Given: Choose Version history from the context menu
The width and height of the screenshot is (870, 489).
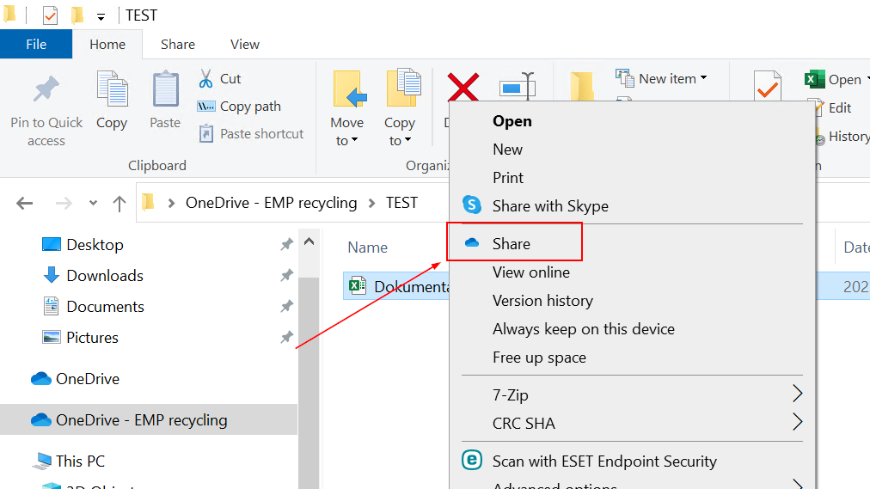Looking at the screenshot, I should tap(542, 301).
